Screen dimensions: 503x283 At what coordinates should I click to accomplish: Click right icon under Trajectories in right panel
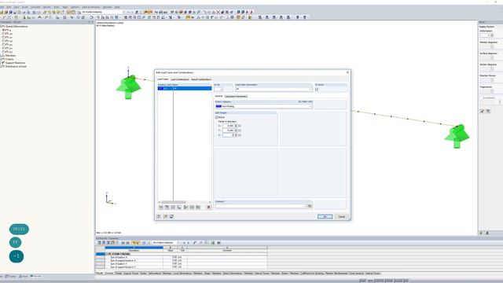[488, 111]
